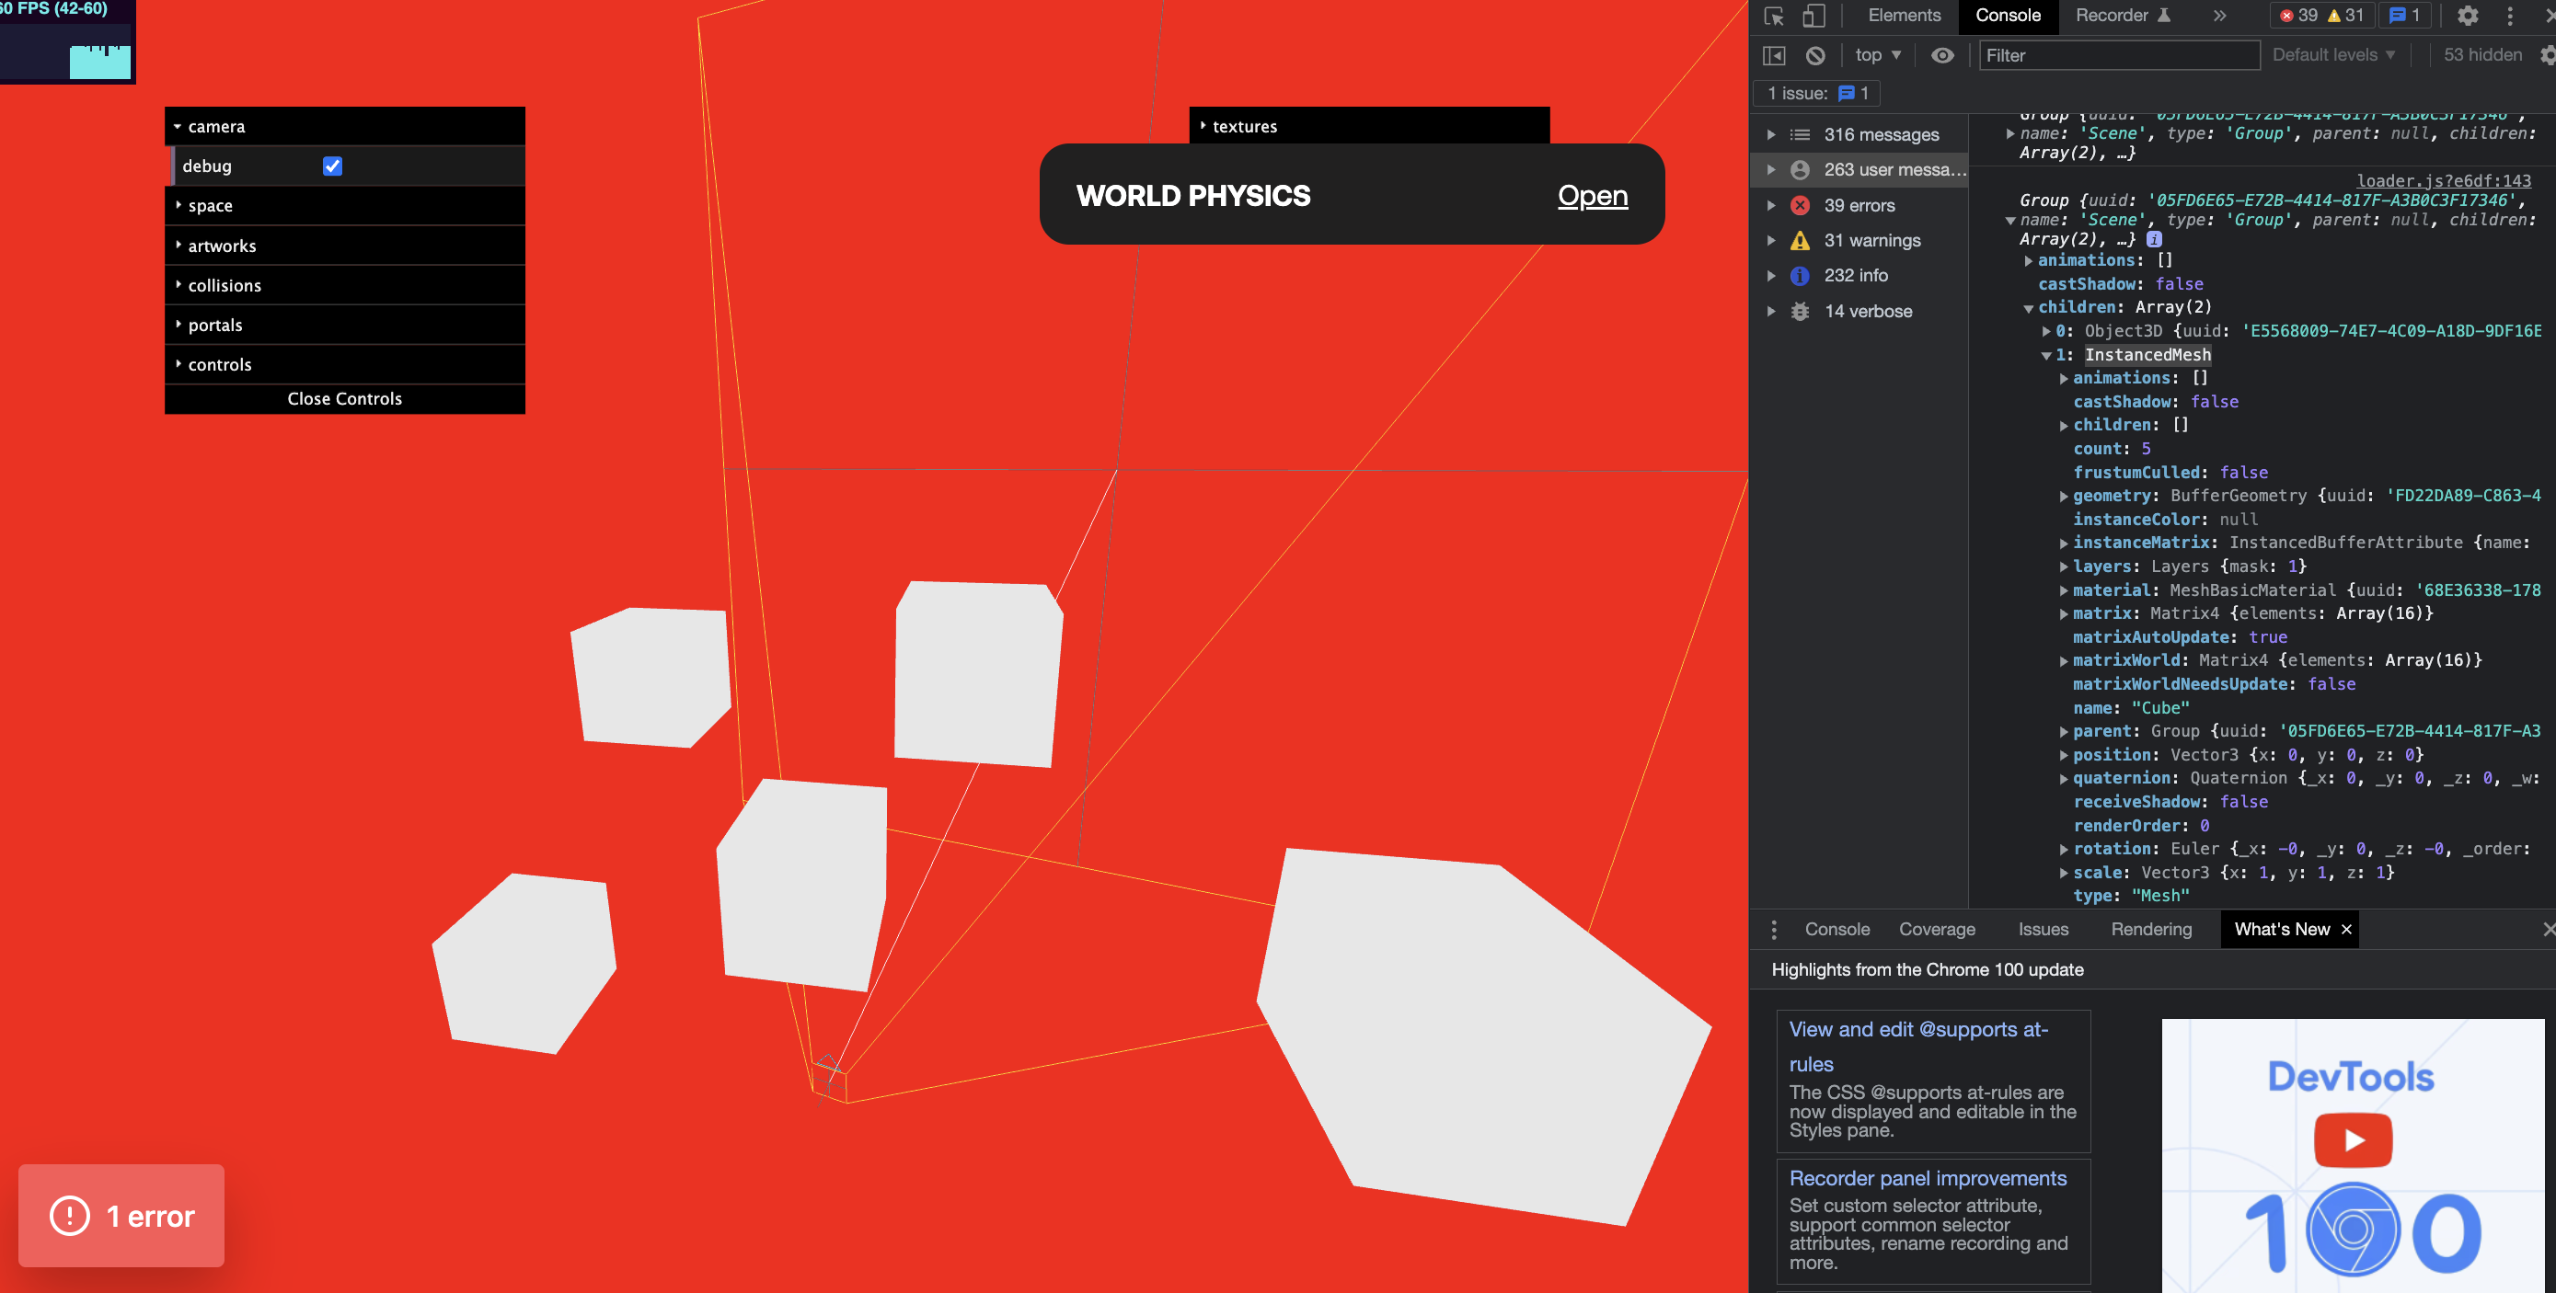Click the blue issues speech bubble badge
The height and width of the screenshot is (1293, 2556).
[2405, 16]
